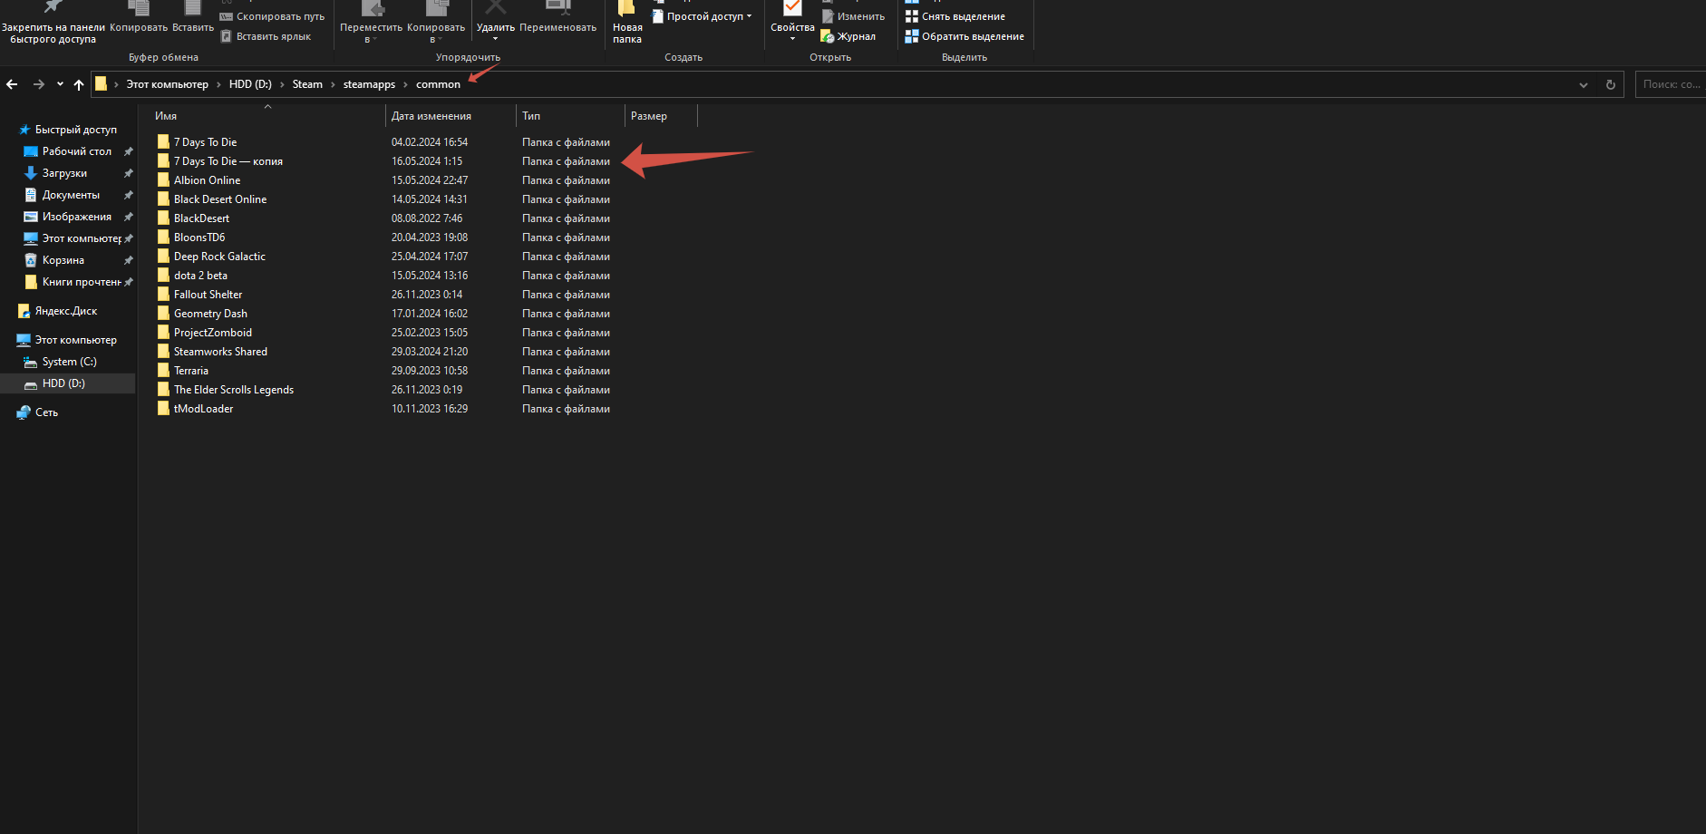Viewport: 1706px width, 834px height.
Task: Click the HDD (D:) drive icon in sidebar
Action: [x=31, y=383]
